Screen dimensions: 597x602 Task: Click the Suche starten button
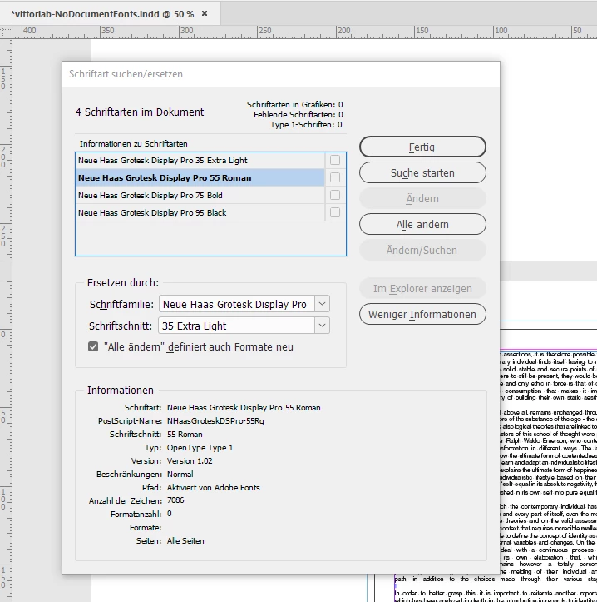(422, 172)
